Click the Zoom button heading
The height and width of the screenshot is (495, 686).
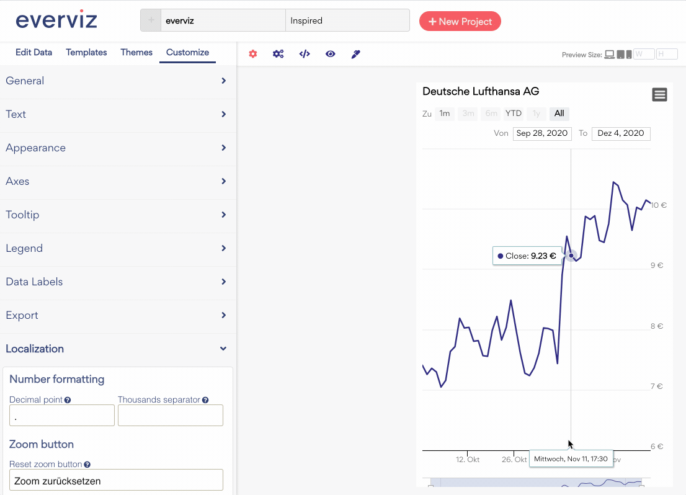pos(42,444)
